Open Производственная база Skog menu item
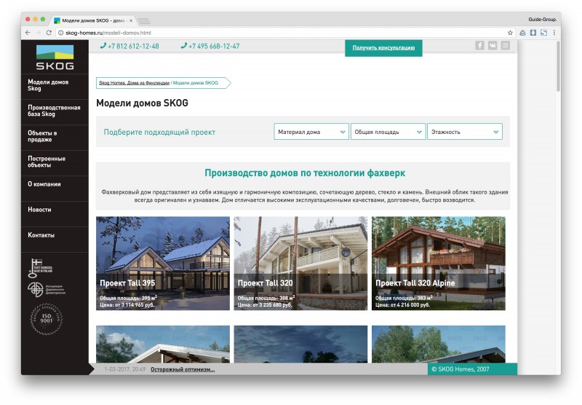The height and width of the screenshot is (405, 582). tap(55, 111)
